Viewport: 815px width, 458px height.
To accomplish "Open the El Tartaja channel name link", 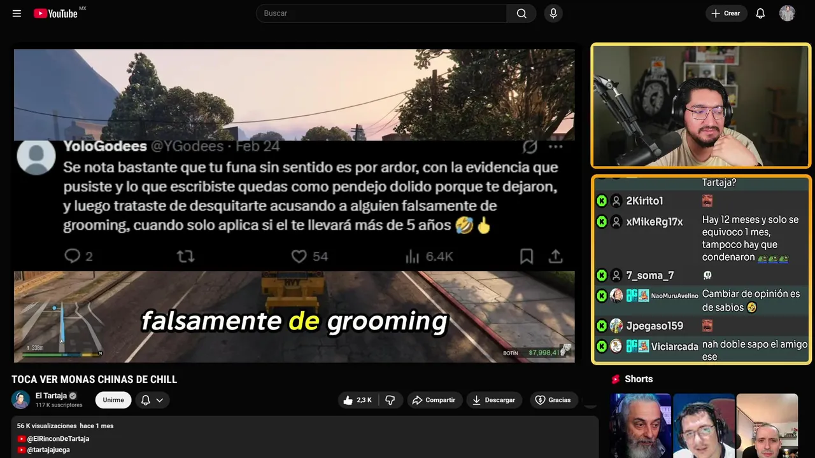I will 51,396.
